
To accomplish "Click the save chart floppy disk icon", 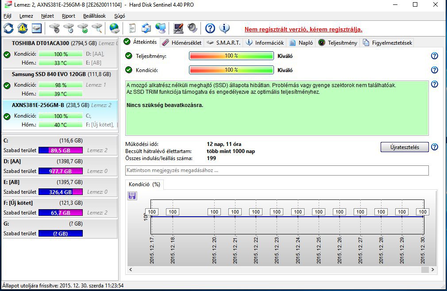I will point(132,195).
